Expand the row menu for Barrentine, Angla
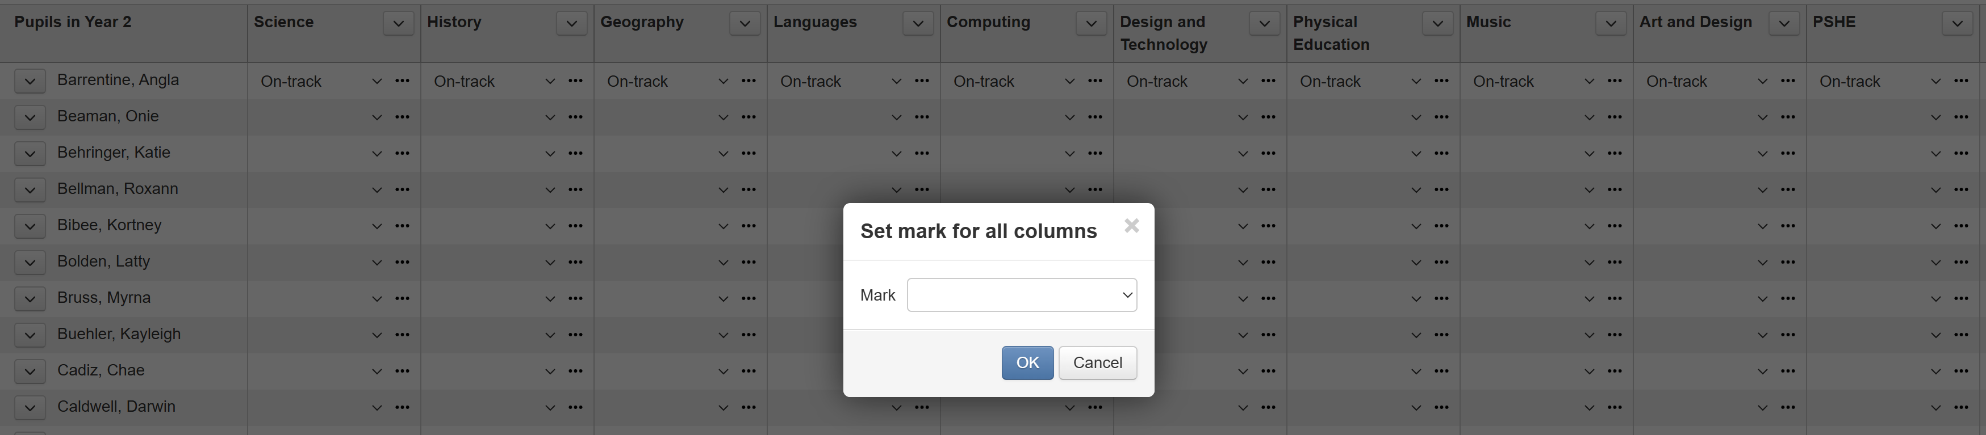Screen dimensions: 1986x435 [30, 81]
